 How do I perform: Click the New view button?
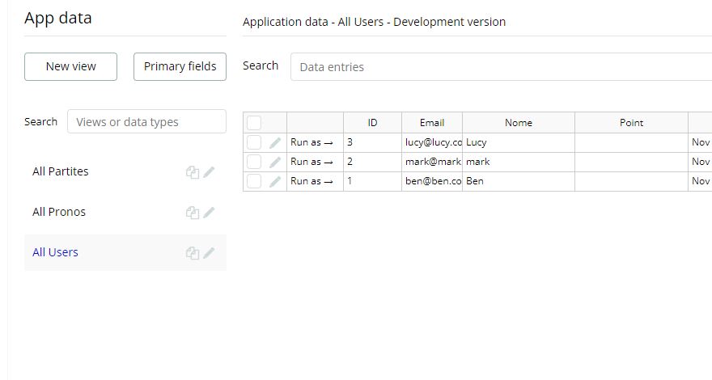[70, 66]
